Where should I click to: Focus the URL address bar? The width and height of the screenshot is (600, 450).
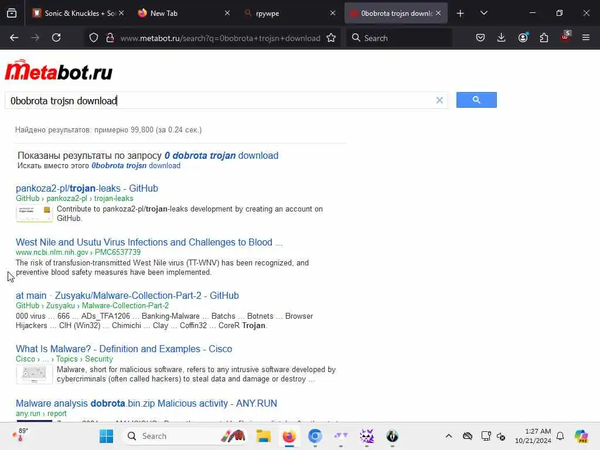coord(220,38)
